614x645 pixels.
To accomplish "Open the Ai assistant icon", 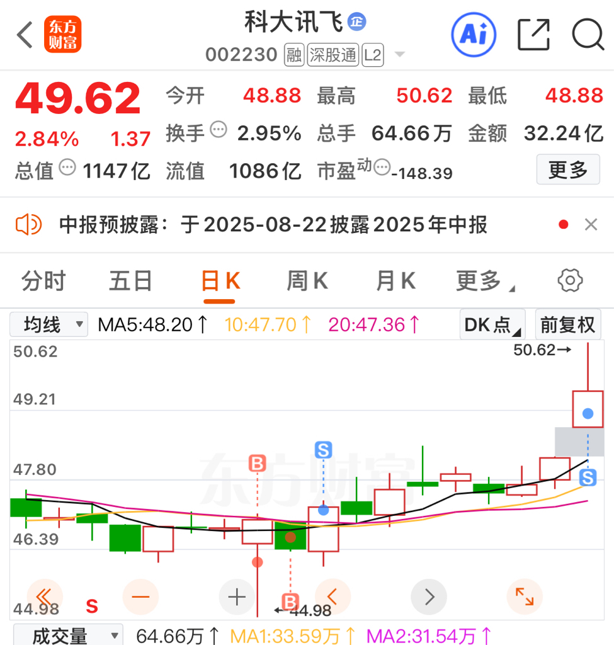I will (474, 35).
